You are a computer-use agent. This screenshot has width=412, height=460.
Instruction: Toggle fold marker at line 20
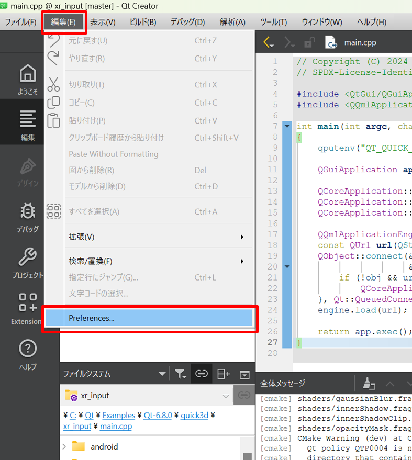point(287,266)
